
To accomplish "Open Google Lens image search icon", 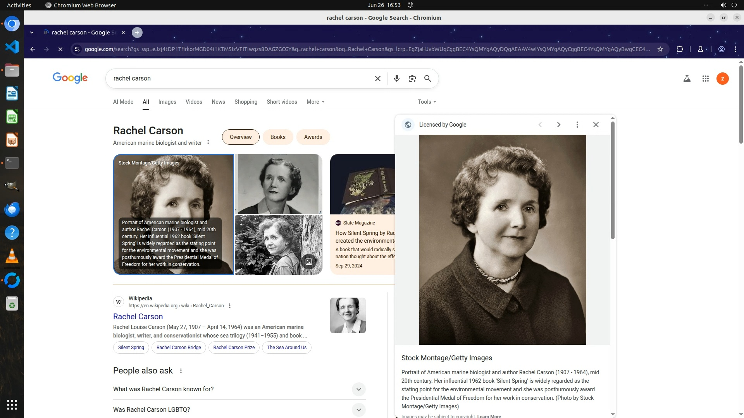I will coord(412,79).
